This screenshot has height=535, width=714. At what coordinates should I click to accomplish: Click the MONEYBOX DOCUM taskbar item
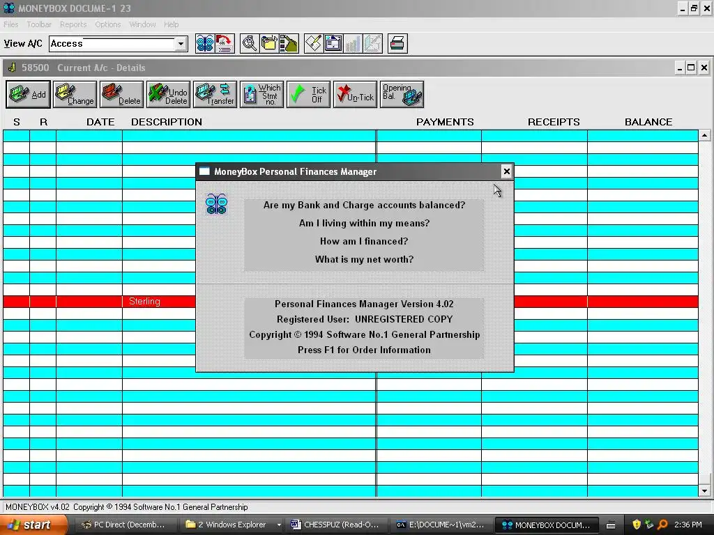(x=545, y=525)
